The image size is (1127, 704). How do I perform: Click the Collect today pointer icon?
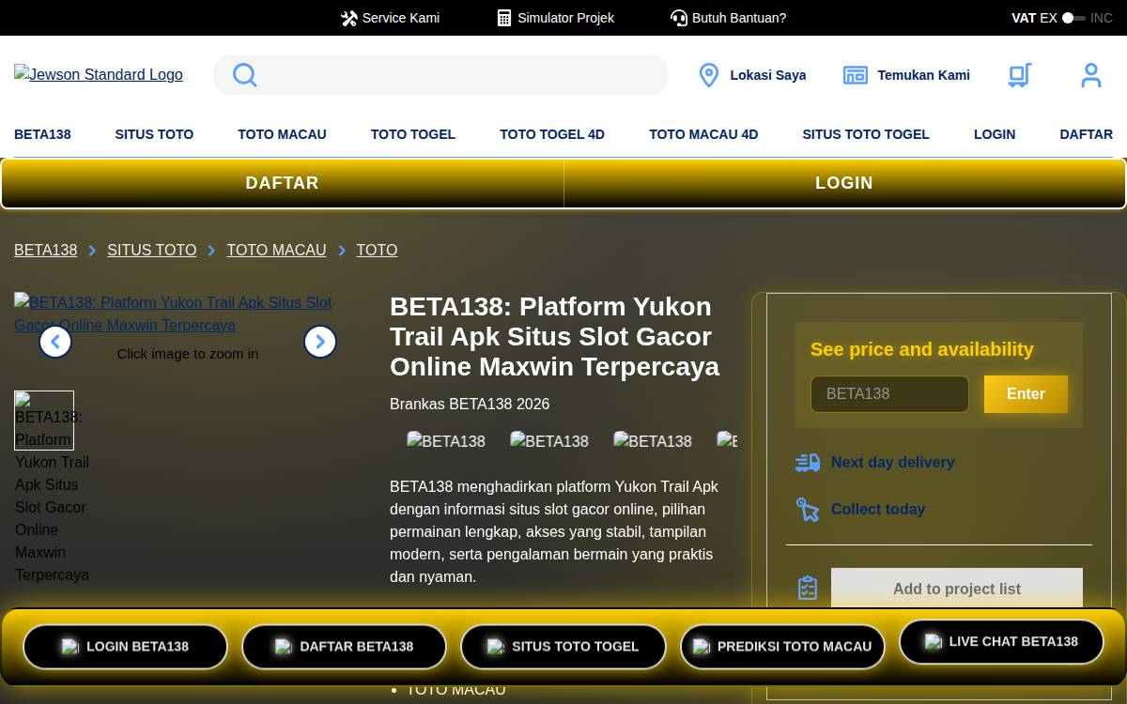[x=808, y=509]
